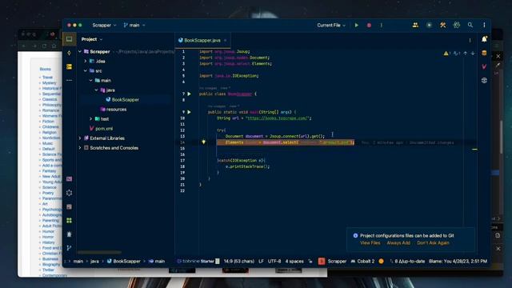This screenshot has width=512, height=288.
Task: Collapse the main folder in tree
Action: [91, 80]
